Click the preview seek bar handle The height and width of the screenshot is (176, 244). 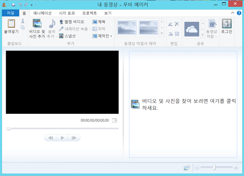click(x=9, y=129)
